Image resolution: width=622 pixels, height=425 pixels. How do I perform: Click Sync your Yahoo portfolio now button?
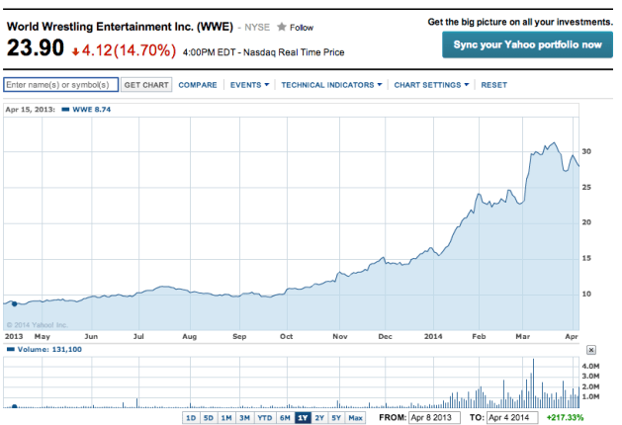(x=527, y=44)
